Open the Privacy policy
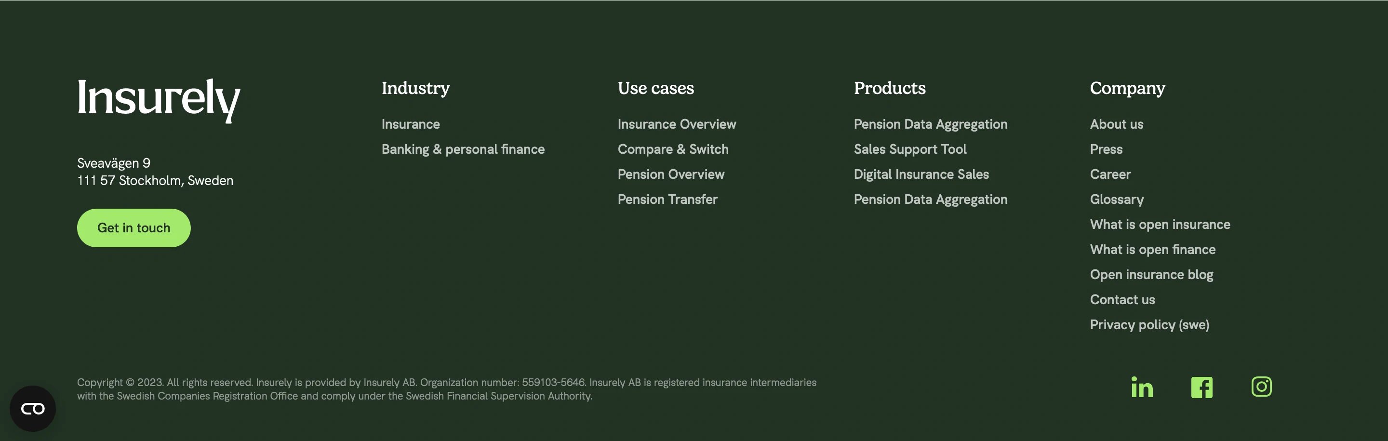 pyautogui.click(x=1150, y=324)
